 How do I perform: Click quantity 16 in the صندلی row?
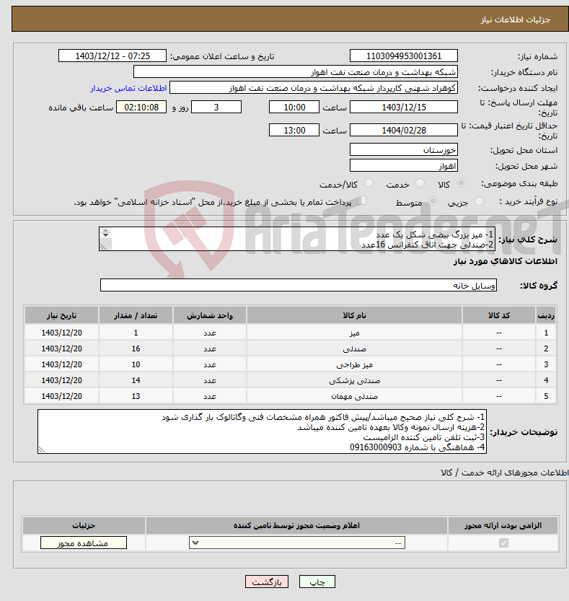(136, 348)
